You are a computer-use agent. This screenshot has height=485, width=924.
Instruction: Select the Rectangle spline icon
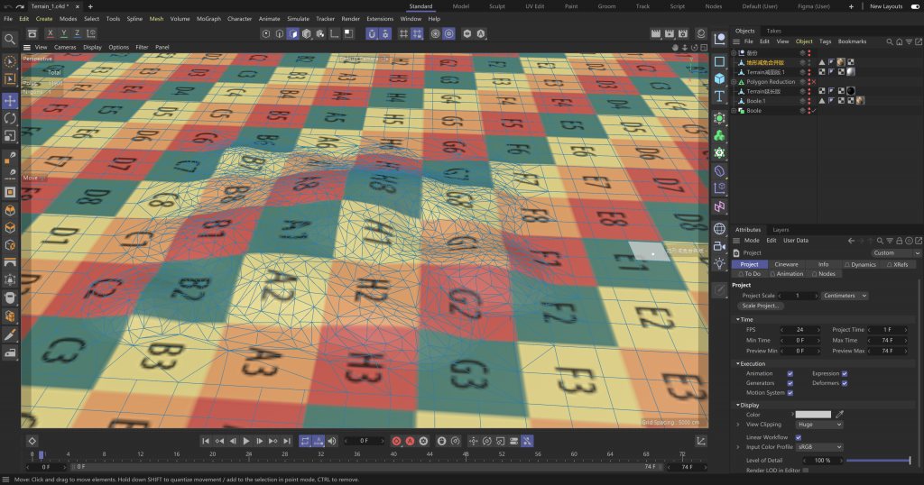click(x=719, y=61)
